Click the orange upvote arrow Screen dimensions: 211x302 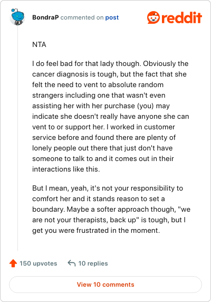pyautogui.click(x=13, y=263)
